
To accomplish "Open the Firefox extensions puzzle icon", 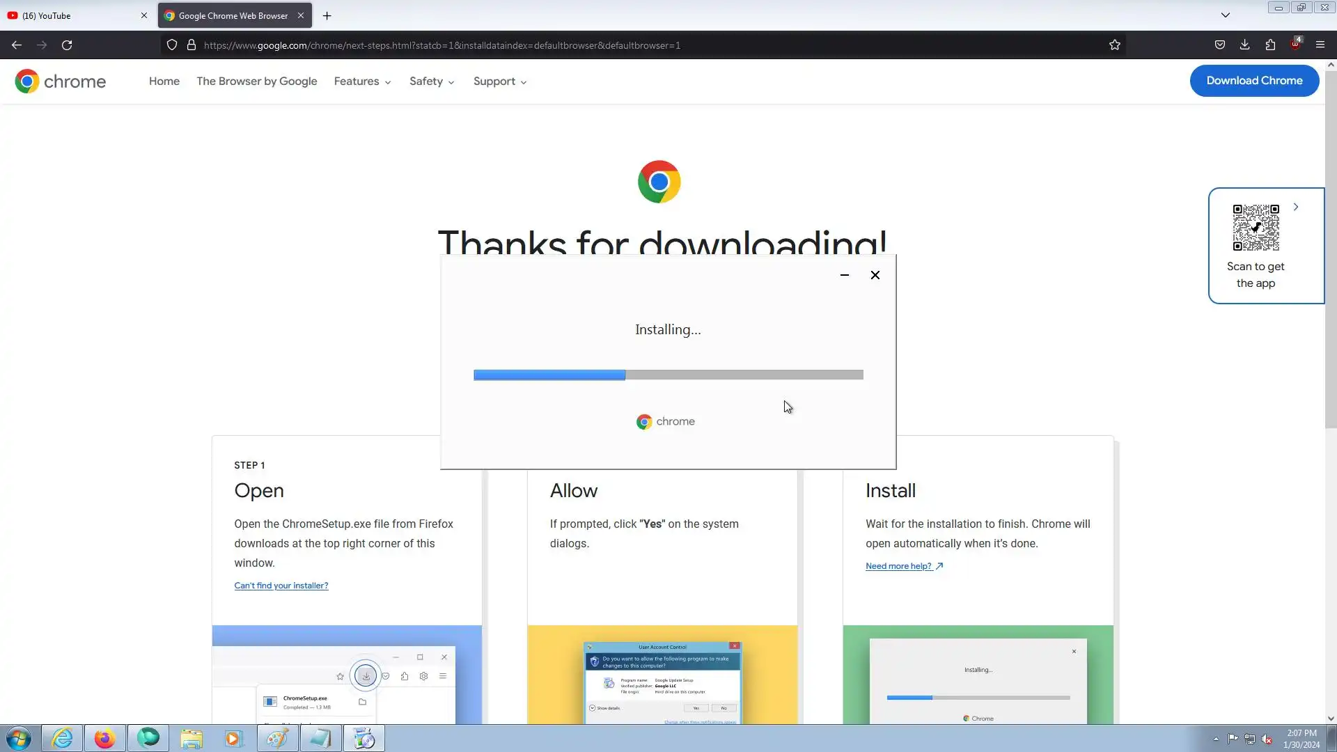I will pyautogui.click(x=1270, y=45).
